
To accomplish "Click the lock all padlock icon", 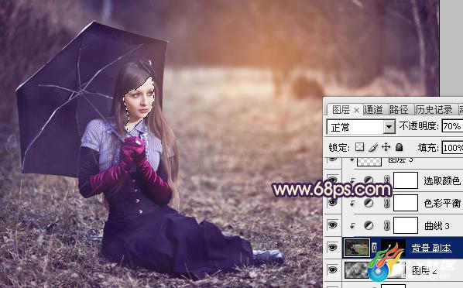I will click(400, 147).
